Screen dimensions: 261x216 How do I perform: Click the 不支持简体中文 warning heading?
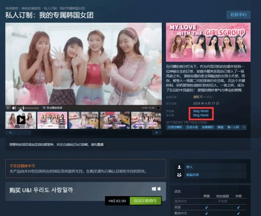22,166
